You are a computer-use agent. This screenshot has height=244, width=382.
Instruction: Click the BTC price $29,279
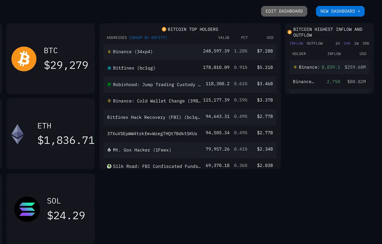66,65
